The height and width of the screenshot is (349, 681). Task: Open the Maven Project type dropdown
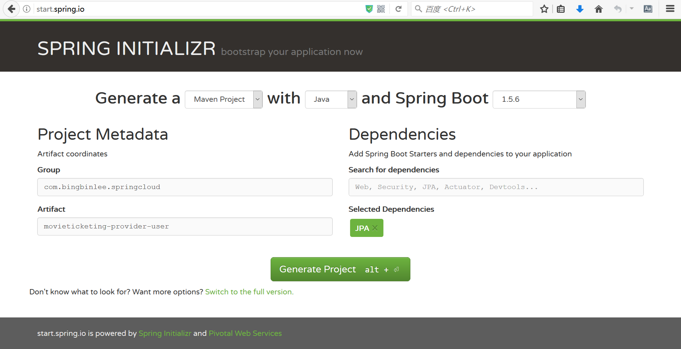224,99
